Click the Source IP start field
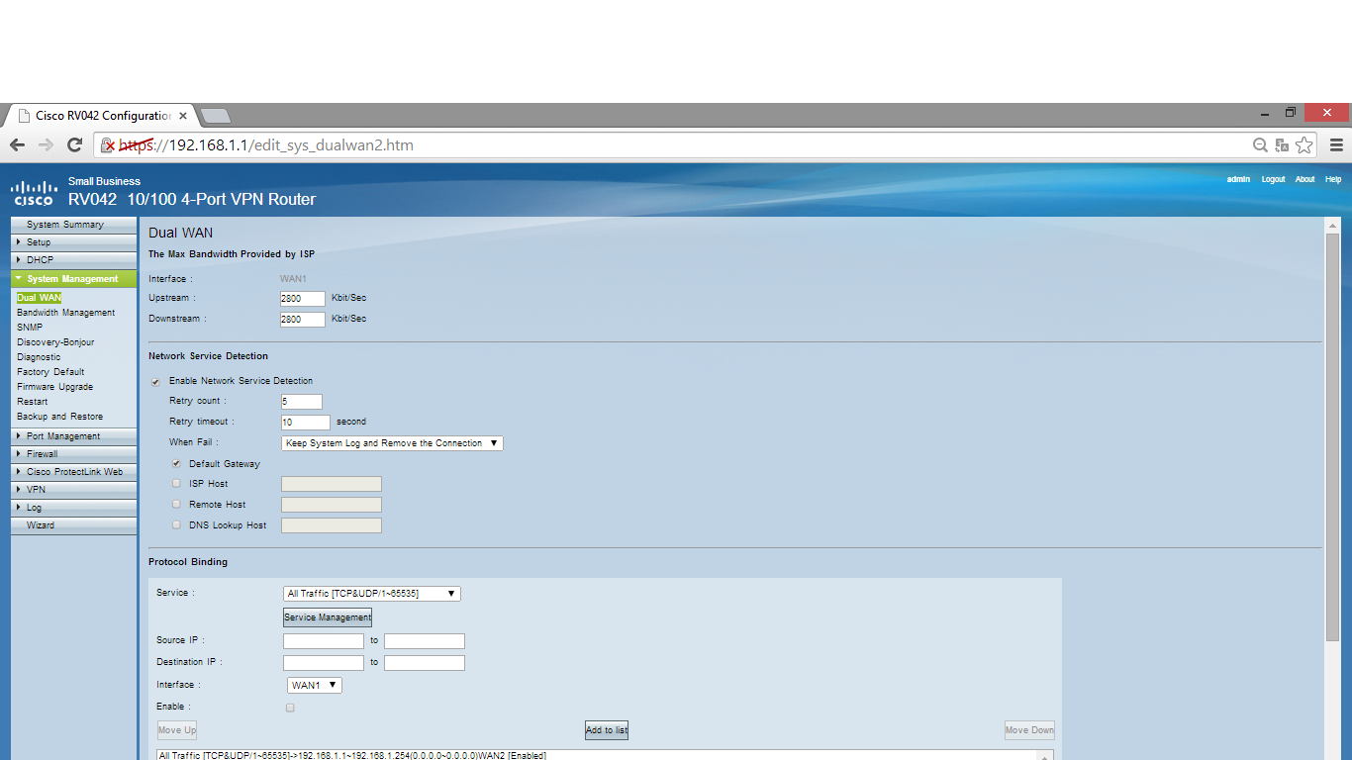This screenshot has width=1352, height=760. pos(324,641)
